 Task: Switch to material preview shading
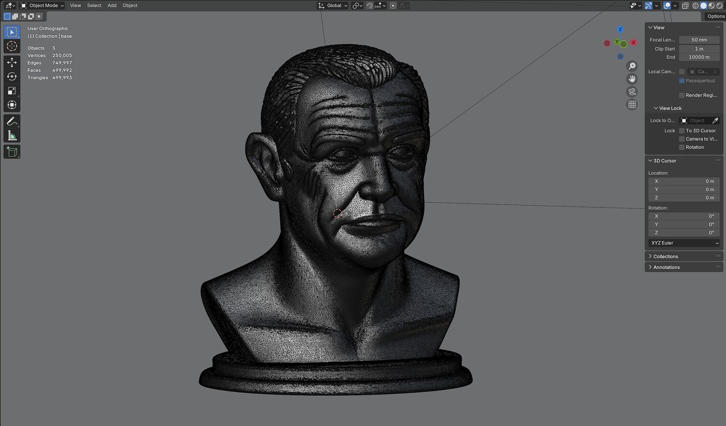[x=711, y=6]
